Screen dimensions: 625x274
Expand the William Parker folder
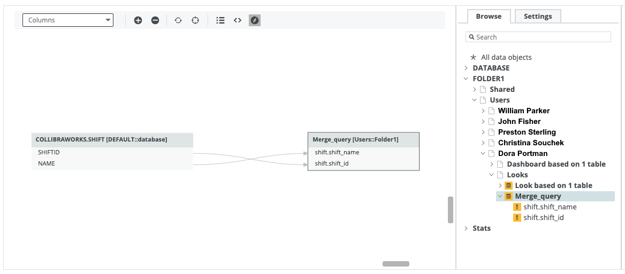coord(483,111)
